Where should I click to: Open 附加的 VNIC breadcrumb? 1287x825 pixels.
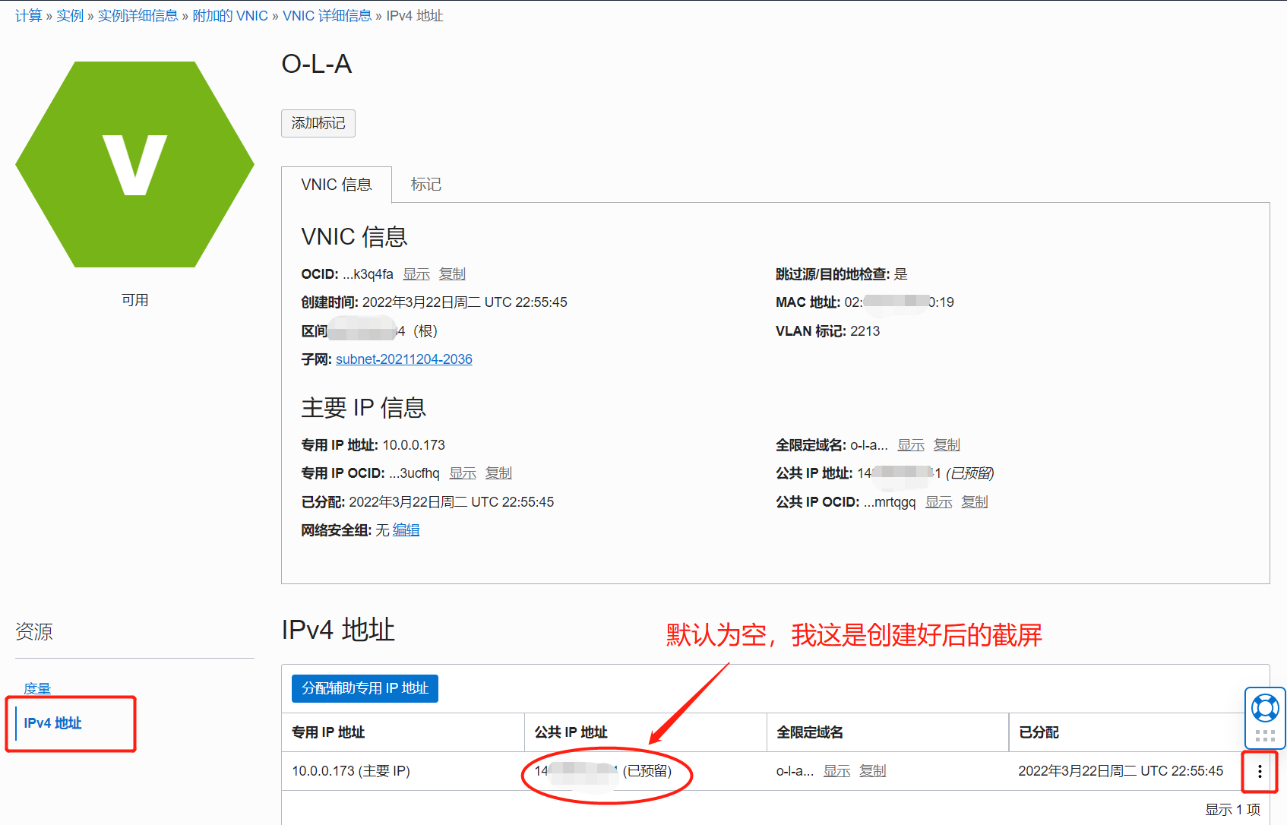(x=230, y=15)
